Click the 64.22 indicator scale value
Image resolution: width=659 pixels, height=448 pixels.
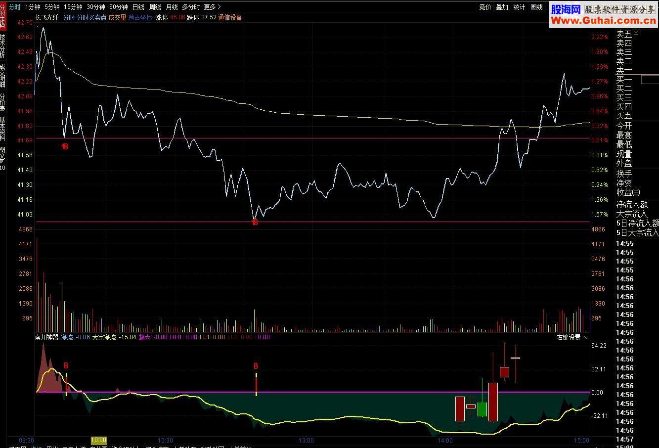click(599, 346)
